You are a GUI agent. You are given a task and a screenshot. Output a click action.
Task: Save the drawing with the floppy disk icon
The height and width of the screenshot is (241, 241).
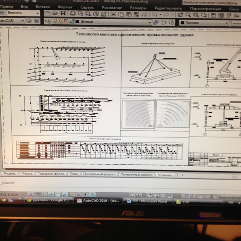click(63, 13)
